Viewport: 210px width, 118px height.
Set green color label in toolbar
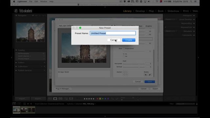103,99
